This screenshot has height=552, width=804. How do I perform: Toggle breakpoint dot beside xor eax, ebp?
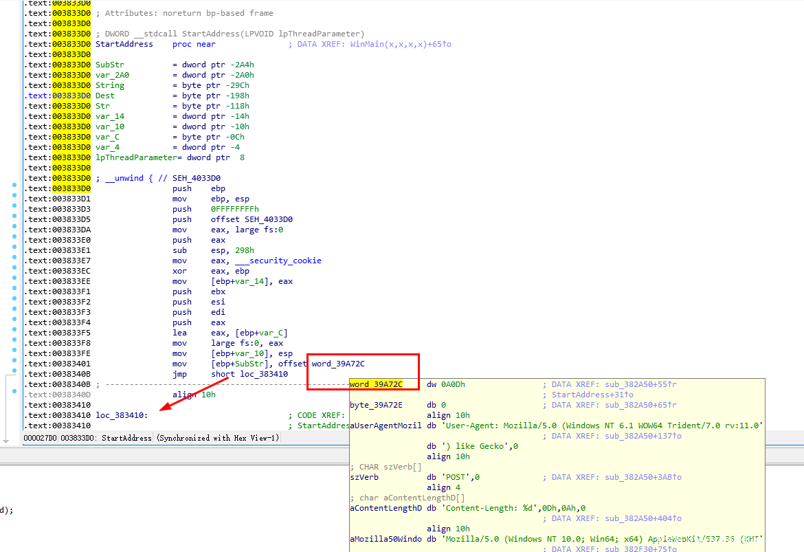point(14,271)
